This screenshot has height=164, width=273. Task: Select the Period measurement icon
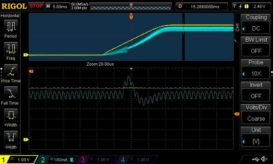(11, 27)
